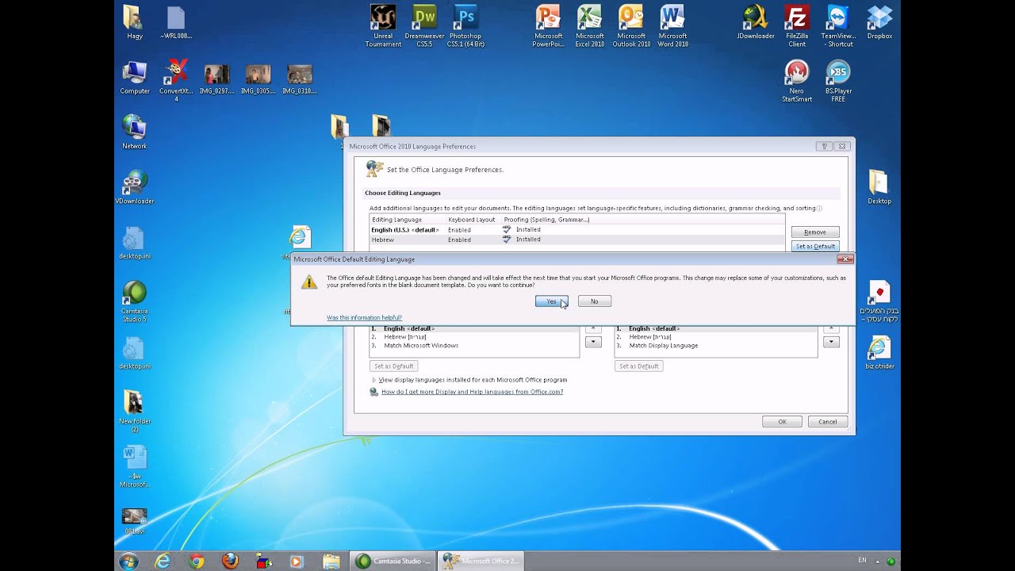Select English (U.S.) <default> editing language row

(x=577, y=230)
